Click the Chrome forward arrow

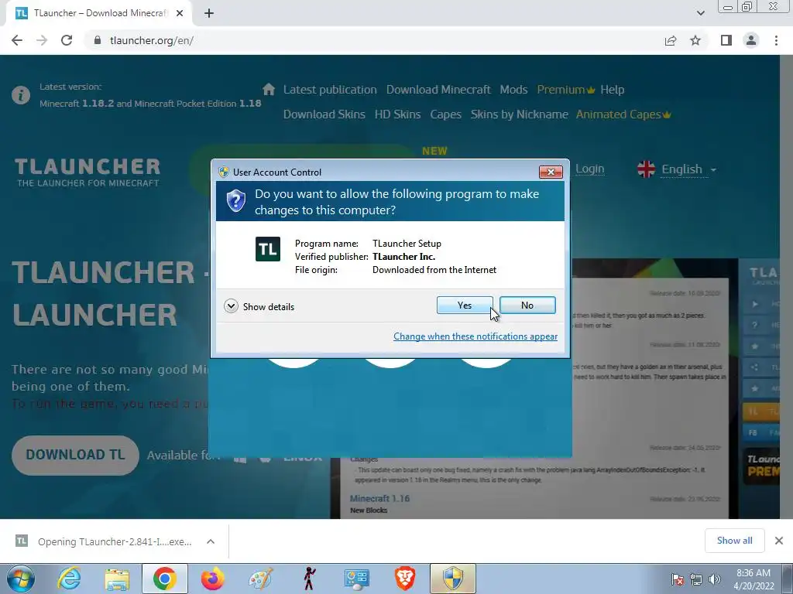[42, 40]
